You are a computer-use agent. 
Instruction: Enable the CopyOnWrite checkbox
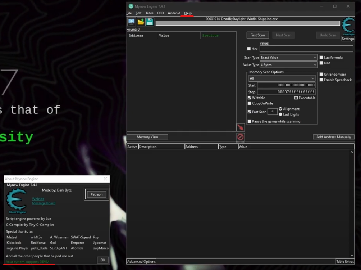pyautogui.click(x=249, y=103)
